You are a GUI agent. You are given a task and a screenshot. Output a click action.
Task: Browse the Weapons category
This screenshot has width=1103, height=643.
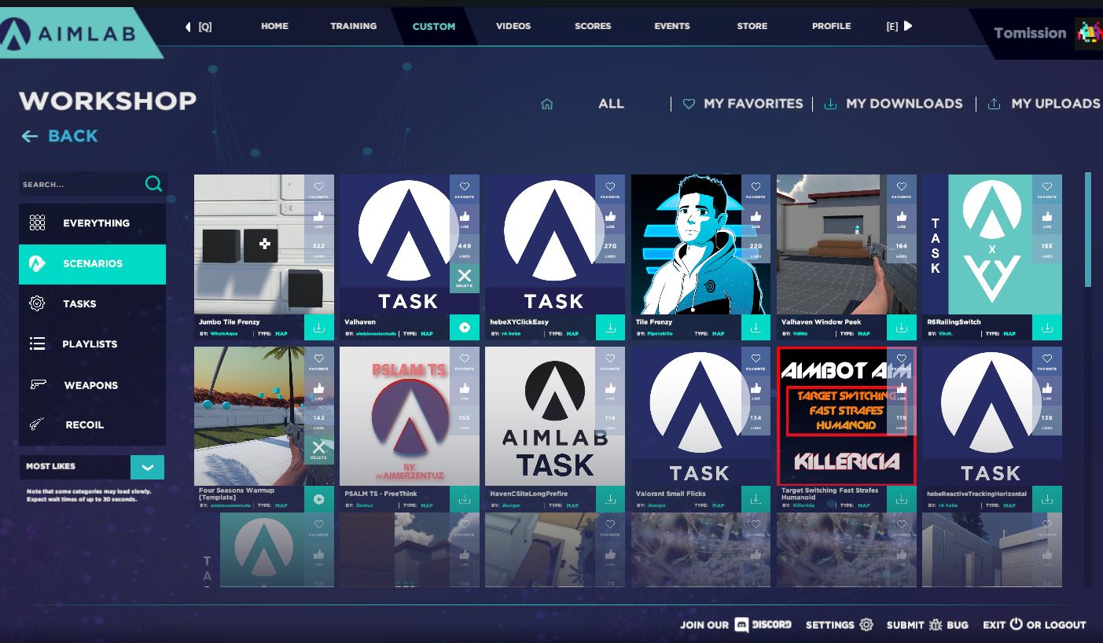pos(92,385)
